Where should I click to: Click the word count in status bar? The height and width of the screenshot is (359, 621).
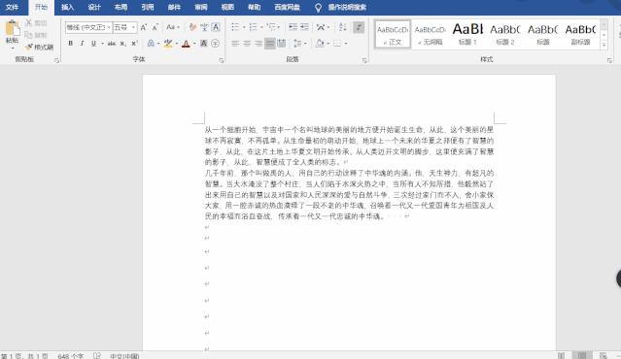71,356
